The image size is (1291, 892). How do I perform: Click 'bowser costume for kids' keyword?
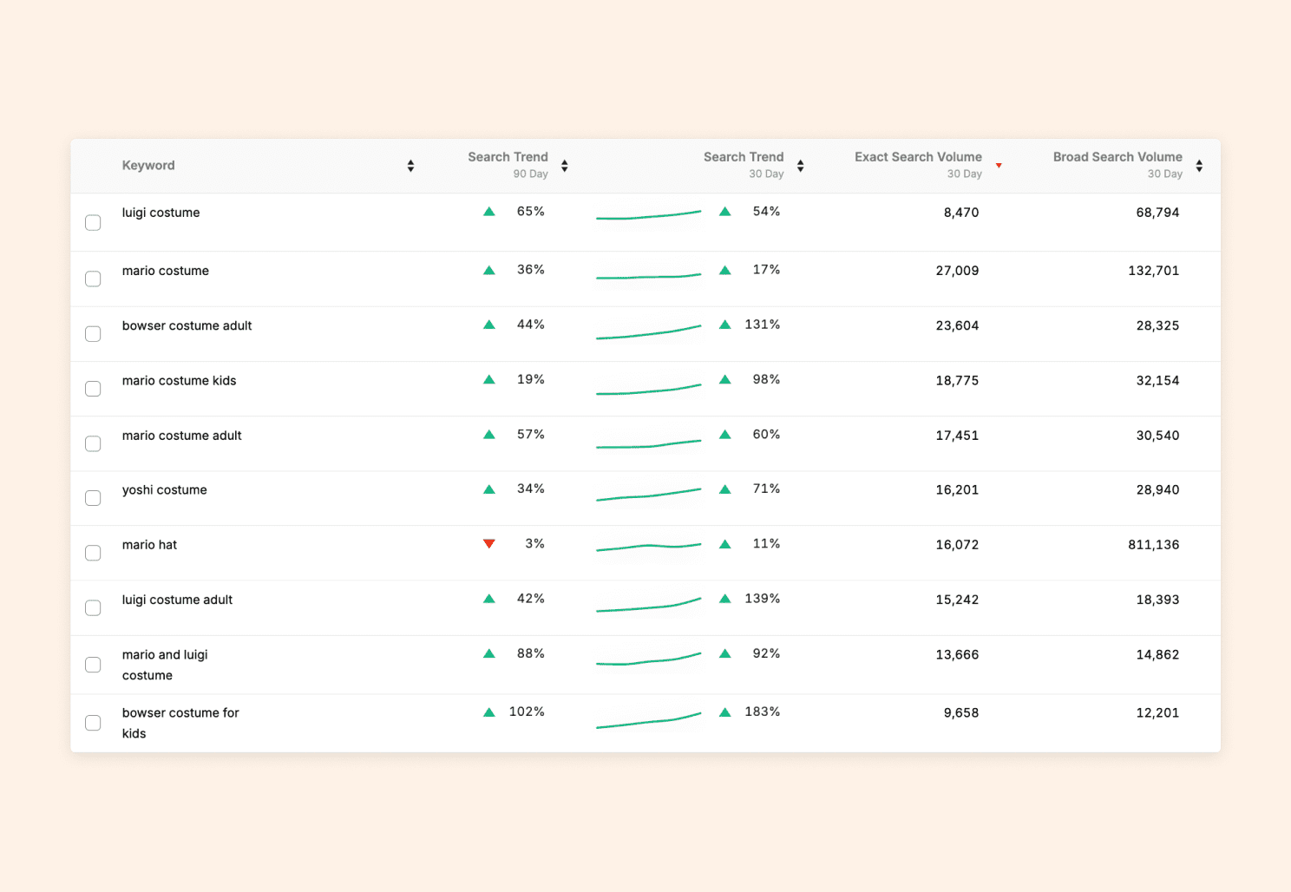point(180,723)
